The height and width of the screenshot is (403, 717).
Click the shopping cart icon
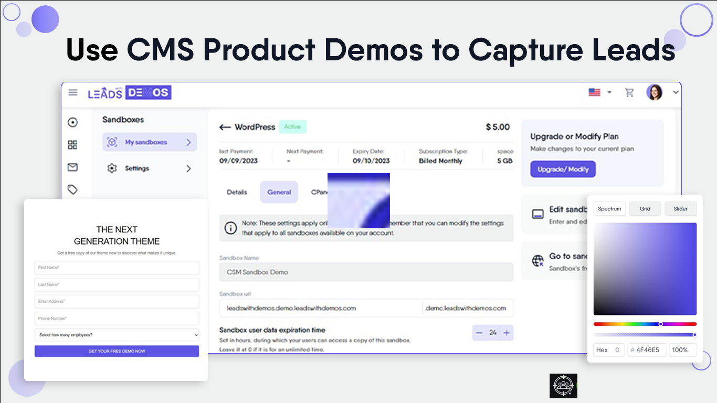coord(629,93)
